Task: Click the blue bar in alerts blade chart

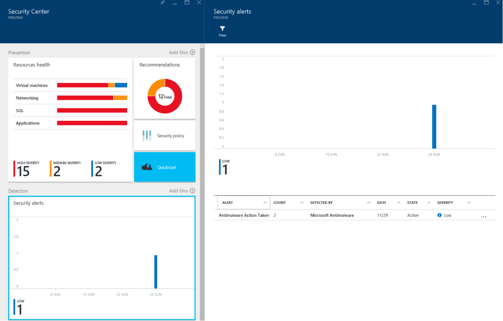Action: pos(434,127)
